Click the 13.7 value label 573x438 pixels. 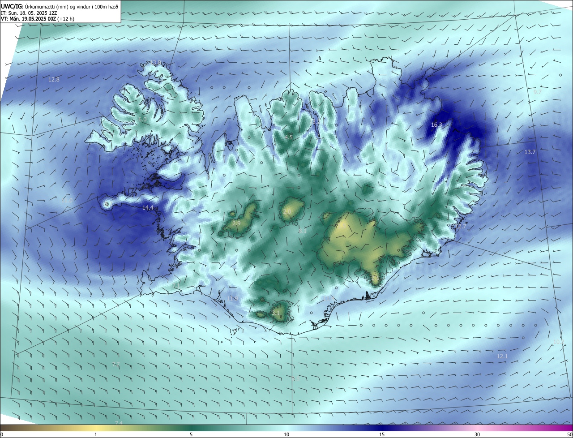point(530,152)
